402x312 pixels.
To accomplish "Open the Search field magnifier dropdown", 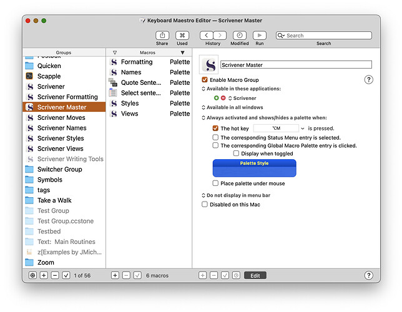I will tap(282, 36).
